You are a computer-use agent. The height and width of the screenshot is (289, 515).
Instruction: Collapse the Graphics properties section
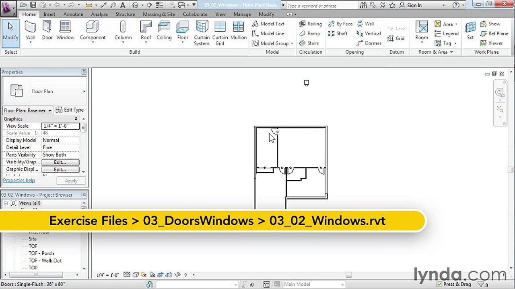point(76,119)
